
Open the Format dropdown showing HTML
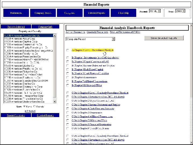coord(155,11)
